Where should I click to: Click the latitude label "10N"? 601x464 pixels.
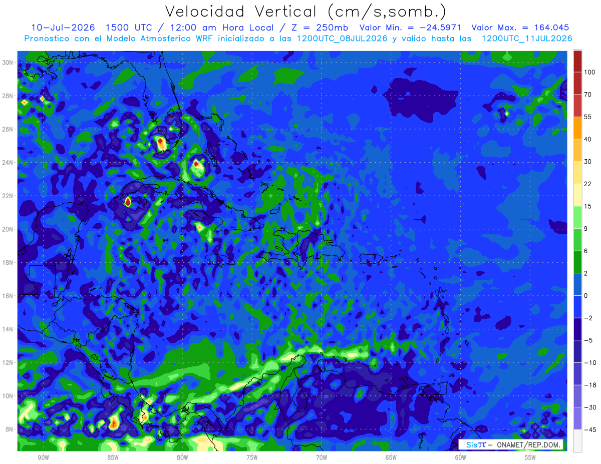tap(8, 396)
